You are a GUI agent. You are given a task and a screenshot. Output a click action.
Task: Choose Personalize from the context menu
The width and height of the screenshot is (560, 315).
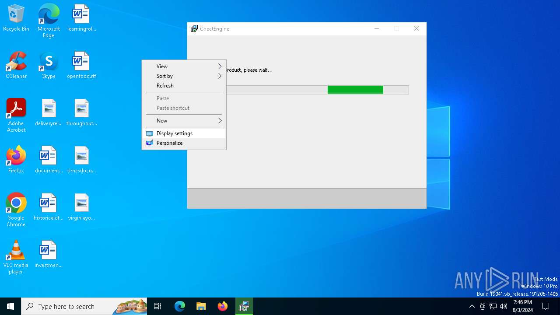pos(184,143)
